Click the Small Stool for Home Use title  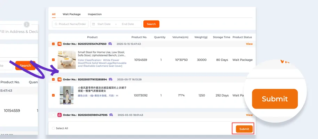click(x=102, y=54)
